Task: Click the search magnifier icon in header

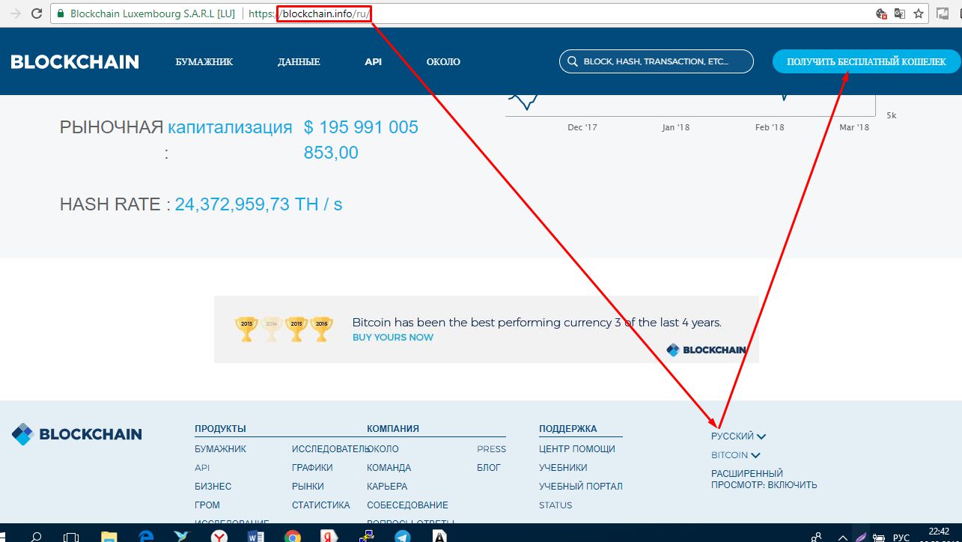Action: (x=573, y=62)
